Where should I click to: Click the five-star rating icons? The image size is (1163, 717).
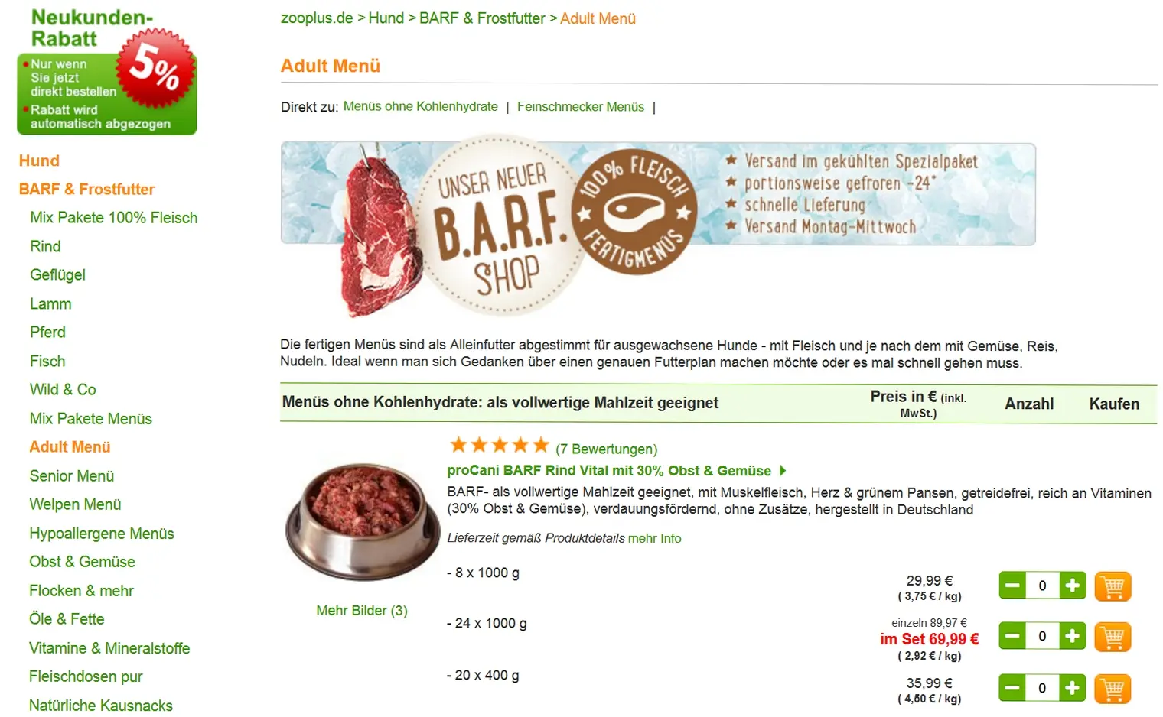[499, 446]
